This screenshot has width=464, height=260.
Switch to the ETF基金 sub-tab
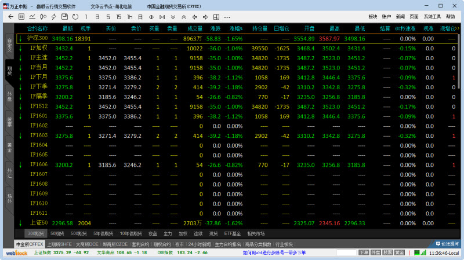pyautogui.click(x=233, y=234)
